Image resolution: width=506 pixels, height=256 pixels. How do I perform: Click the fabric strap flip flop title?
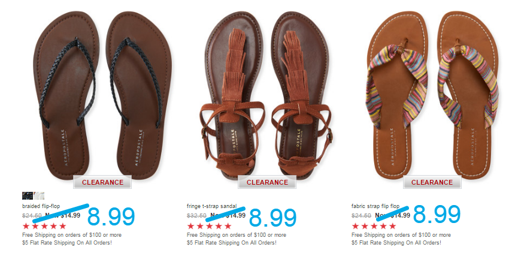(x=375, y=206)
